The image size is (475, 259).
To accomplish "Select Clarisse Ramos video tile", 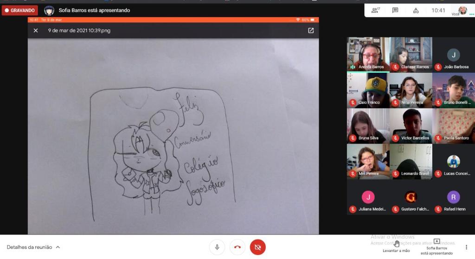I will click(411, 55).
